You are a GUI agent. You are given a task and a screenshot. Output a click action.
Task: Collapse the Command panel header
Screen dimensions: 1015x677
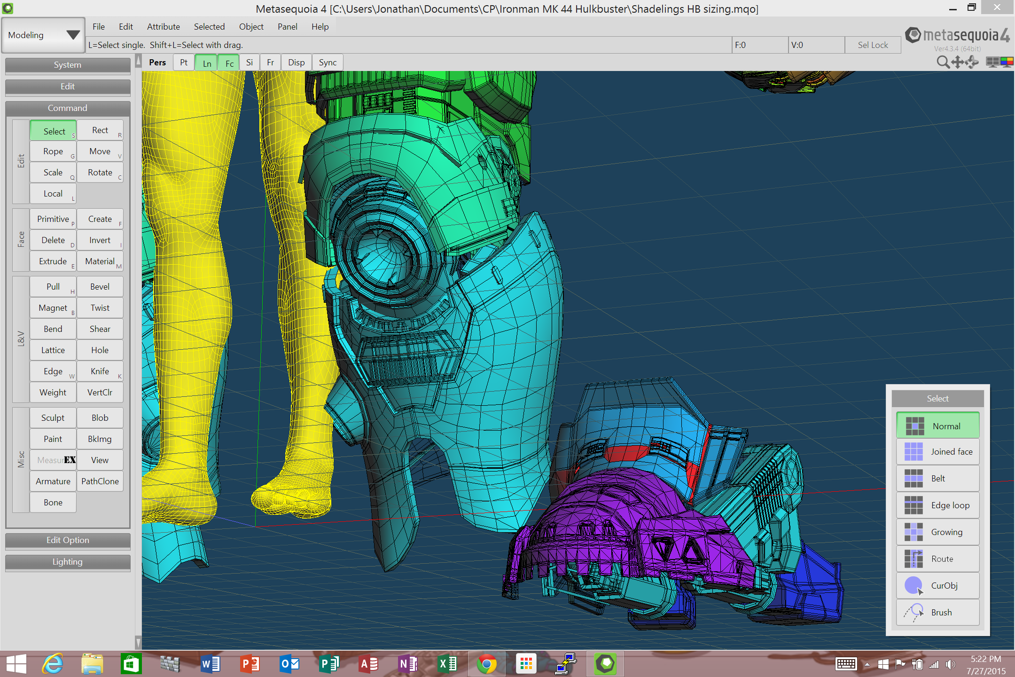coord(68,108)
